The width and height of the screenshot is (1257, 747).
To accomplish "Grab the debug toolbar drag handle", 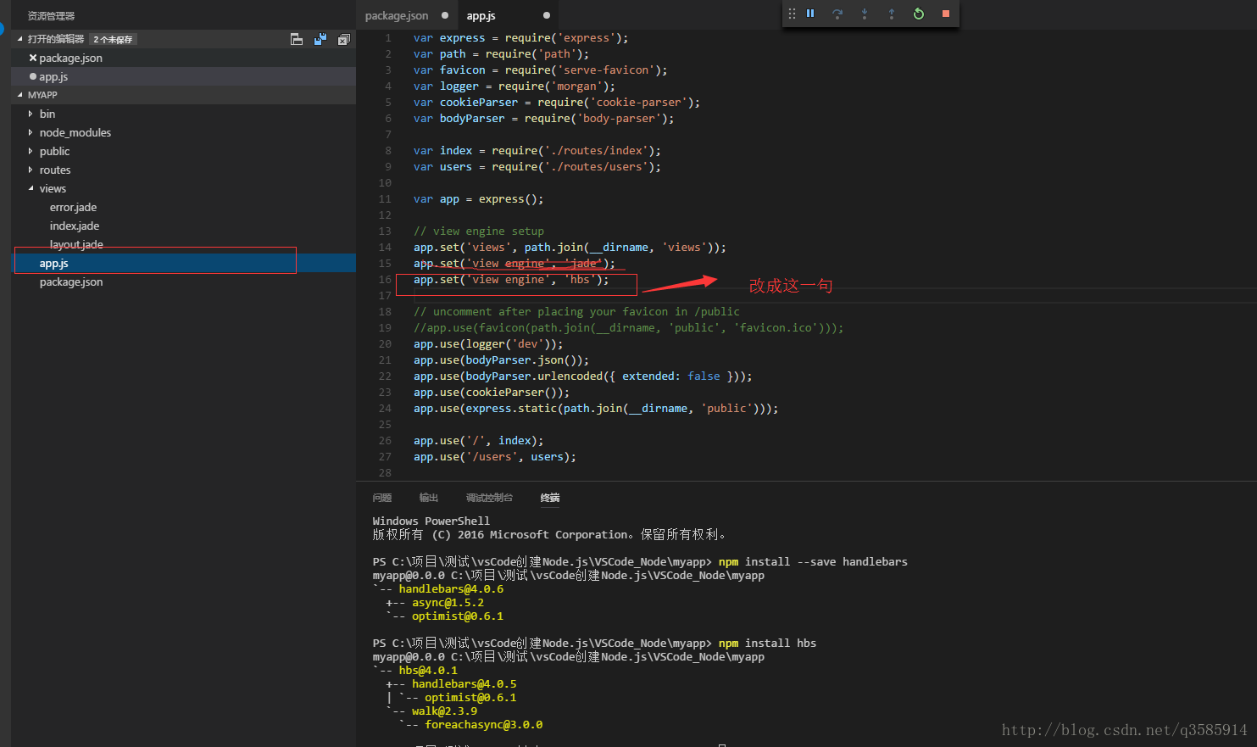I will [792, 14].
